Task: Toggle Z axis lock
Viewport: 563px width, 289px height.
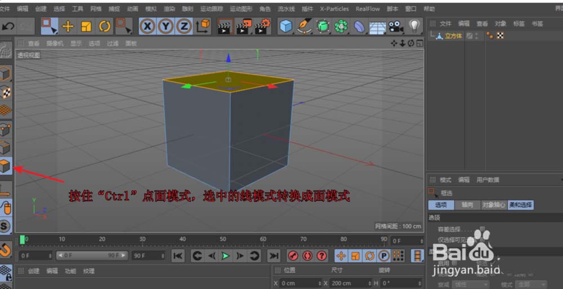Action: (x=184, y=26)
